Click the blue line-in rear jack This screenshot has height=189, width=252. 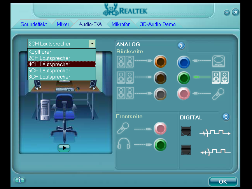click(x=184, y=62)
